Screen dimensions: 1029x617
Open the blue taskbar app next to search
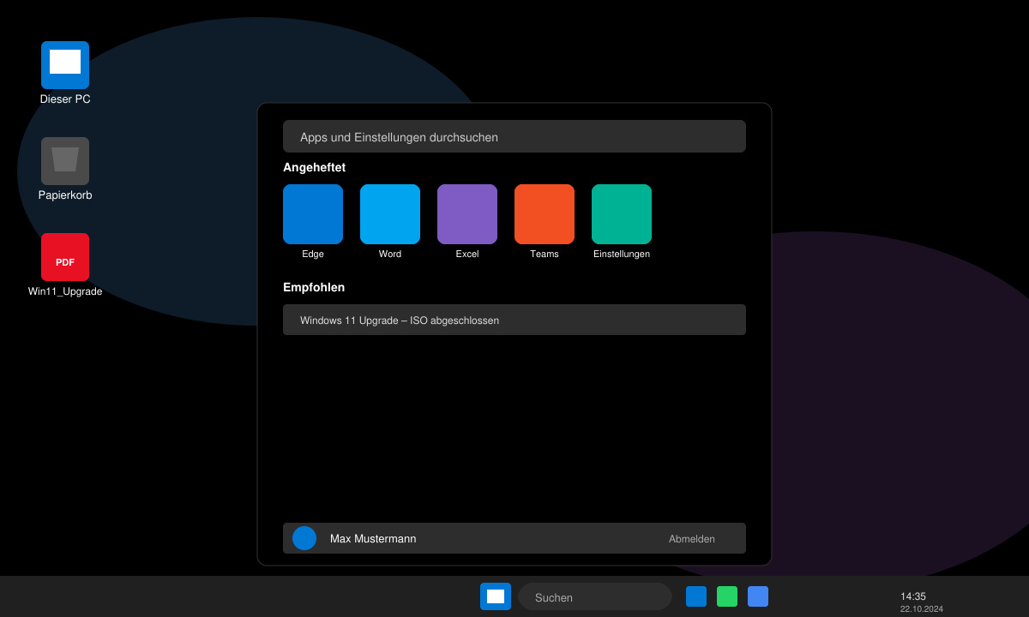pos(696,596)
